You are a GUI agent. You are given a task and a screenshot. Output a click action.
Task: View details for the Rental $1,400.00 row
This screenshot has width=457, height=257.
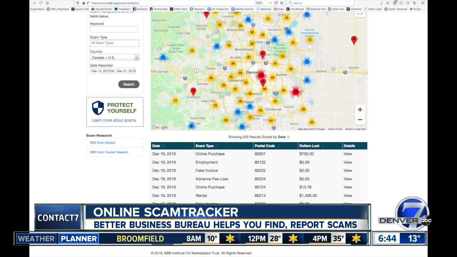pyautogui.click(x=348, y=196)
